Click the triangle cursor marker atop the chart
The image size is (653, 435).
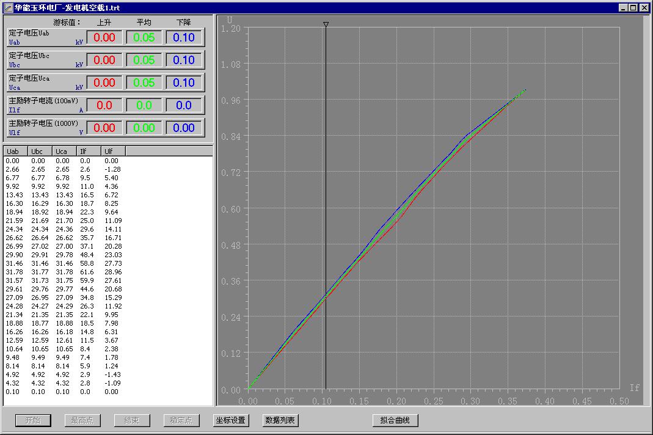(x=326, y=25)
